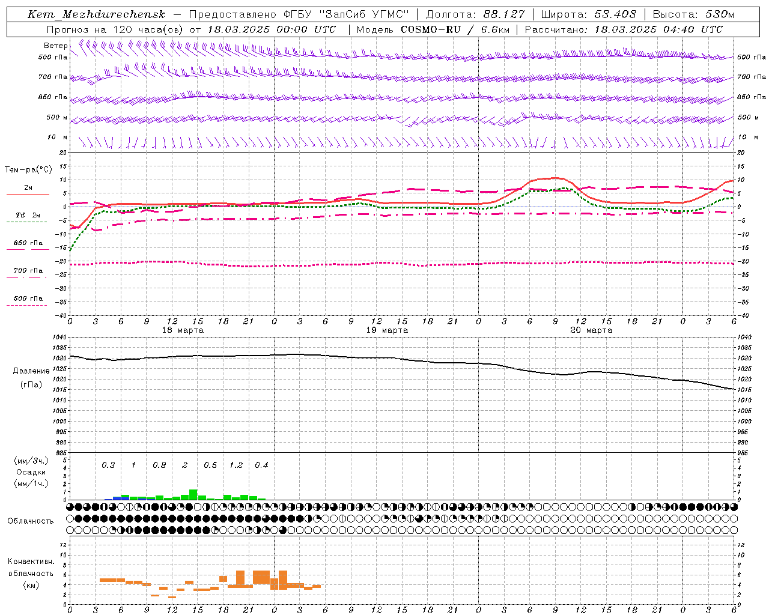Image resolution: width=769 pixels, height=615 pixels.
Task: Click the green dashed Td legend line
Action: tap(27, 222)
